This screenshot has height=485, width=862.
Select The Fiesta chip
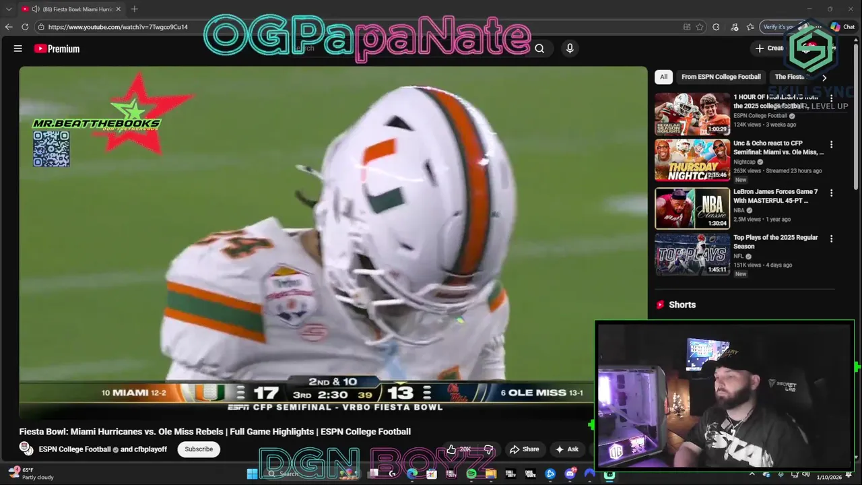[789, 77]
